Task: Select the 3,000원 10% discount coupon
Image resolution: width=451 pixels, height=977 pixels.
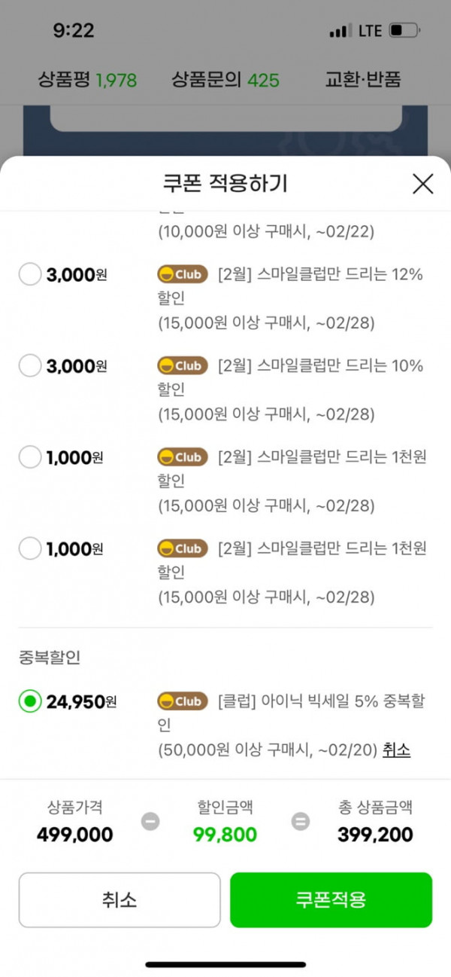Action: [x=30, y=366]
